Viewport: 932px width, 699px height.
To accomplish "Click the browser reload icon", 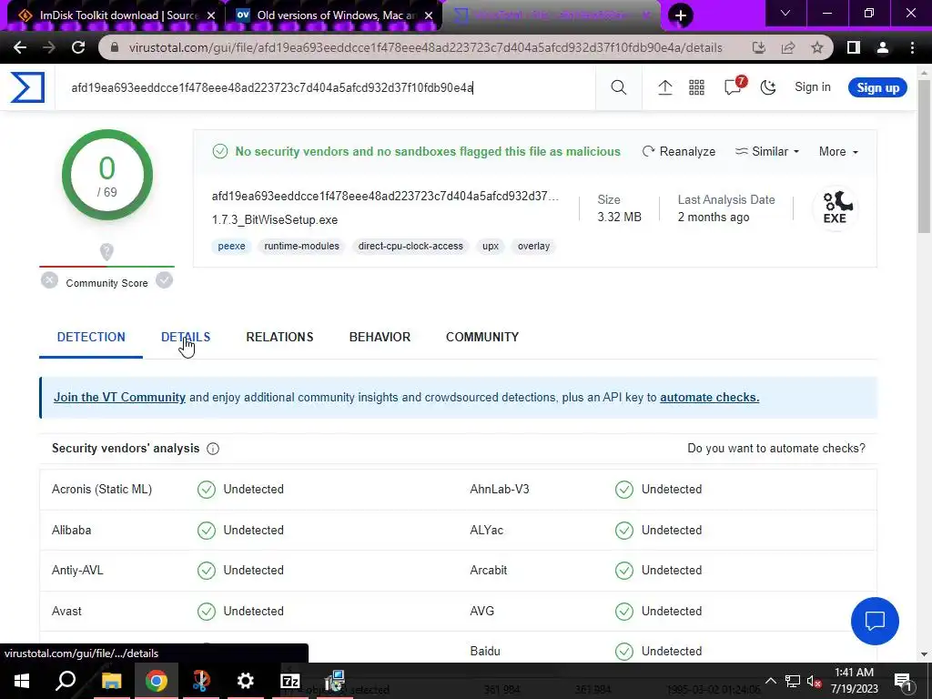I will pyautogui.click(x=78, y=47).
